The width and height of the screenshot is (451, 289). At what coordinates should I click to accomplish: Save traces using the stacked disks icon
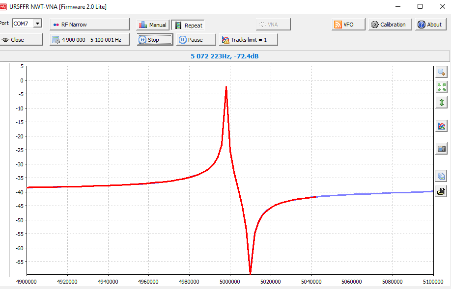pos(441,176)
